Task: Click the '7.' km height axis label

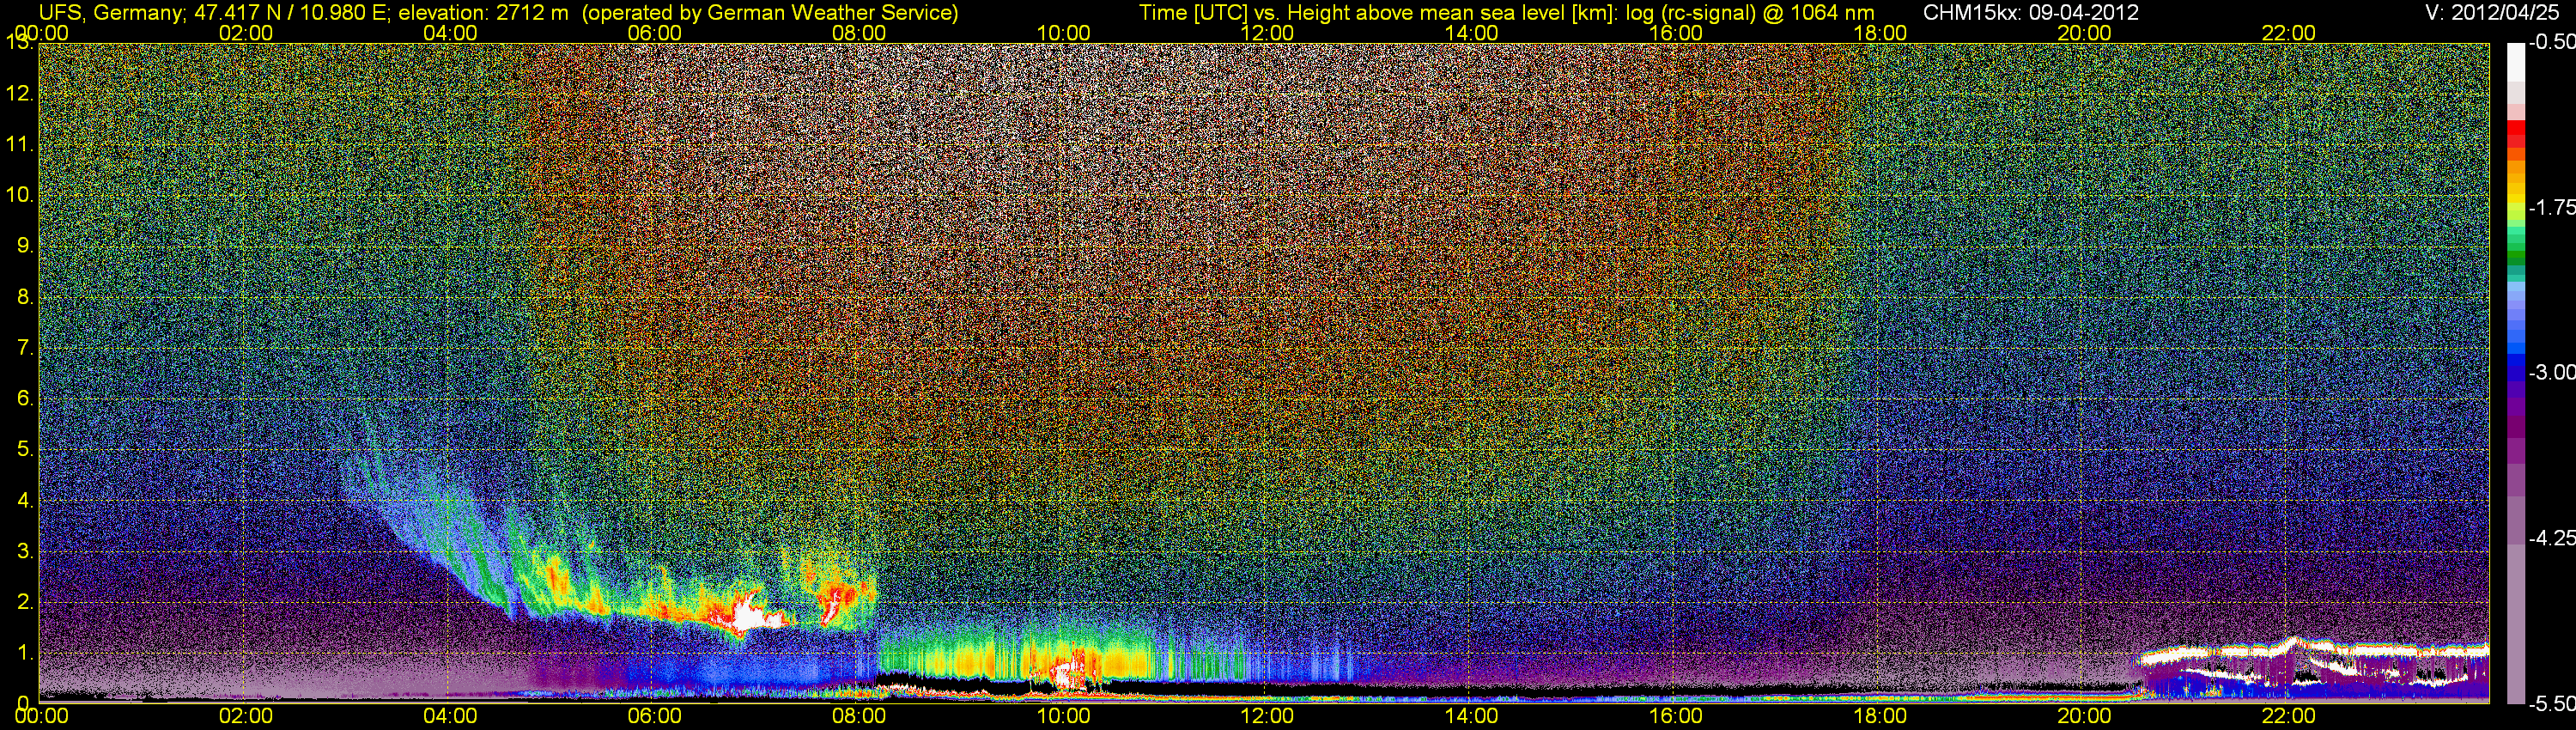Action: tap(26, 348)
